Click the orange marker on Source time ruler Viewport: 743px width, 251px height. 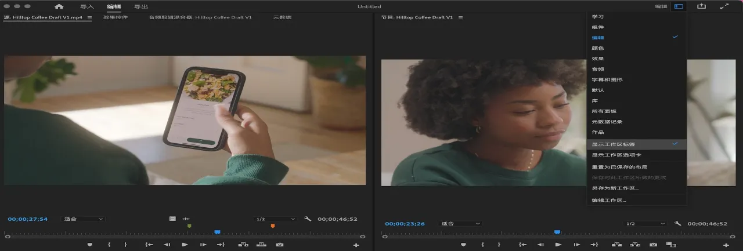(273, 226)
